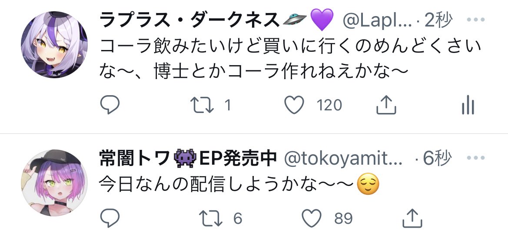Reply to the ラプラス・ダークネス tweet
Image resolution: width=508 pixels, height=239 pixels.
[110, 105]
